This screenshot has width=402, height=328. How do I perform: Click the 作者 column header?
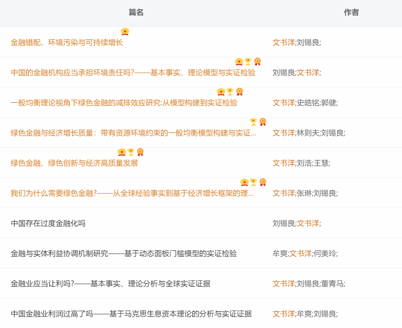pos(351,12)
